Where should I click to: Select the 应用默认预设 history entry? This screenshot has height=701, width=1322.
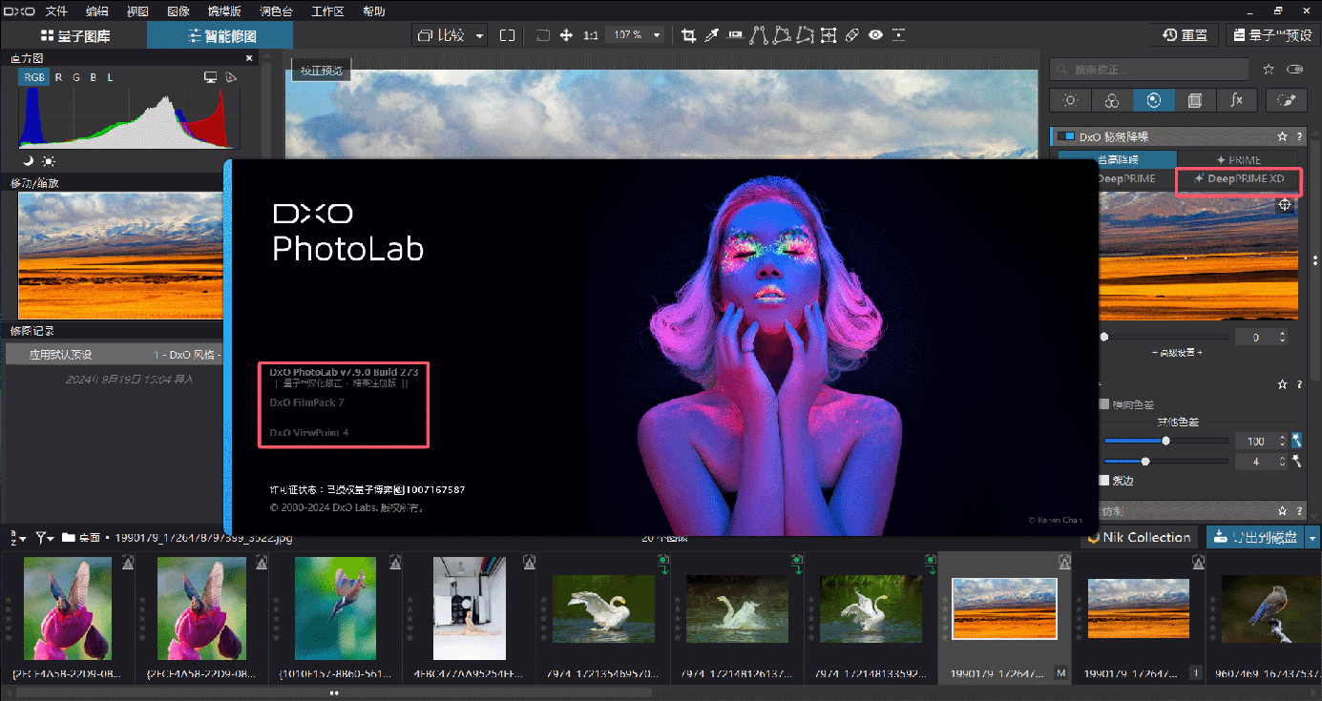(115, 355)
